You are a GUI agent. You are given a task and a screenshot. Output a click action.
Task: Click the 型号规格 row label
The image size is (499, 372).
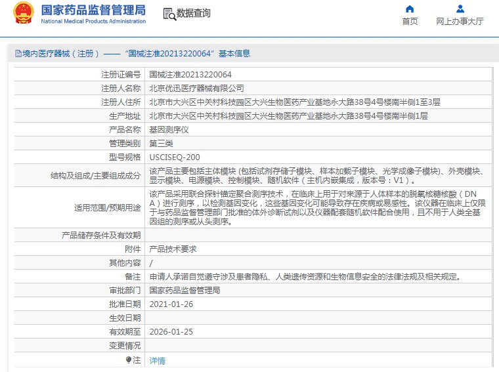coord(125,157)
